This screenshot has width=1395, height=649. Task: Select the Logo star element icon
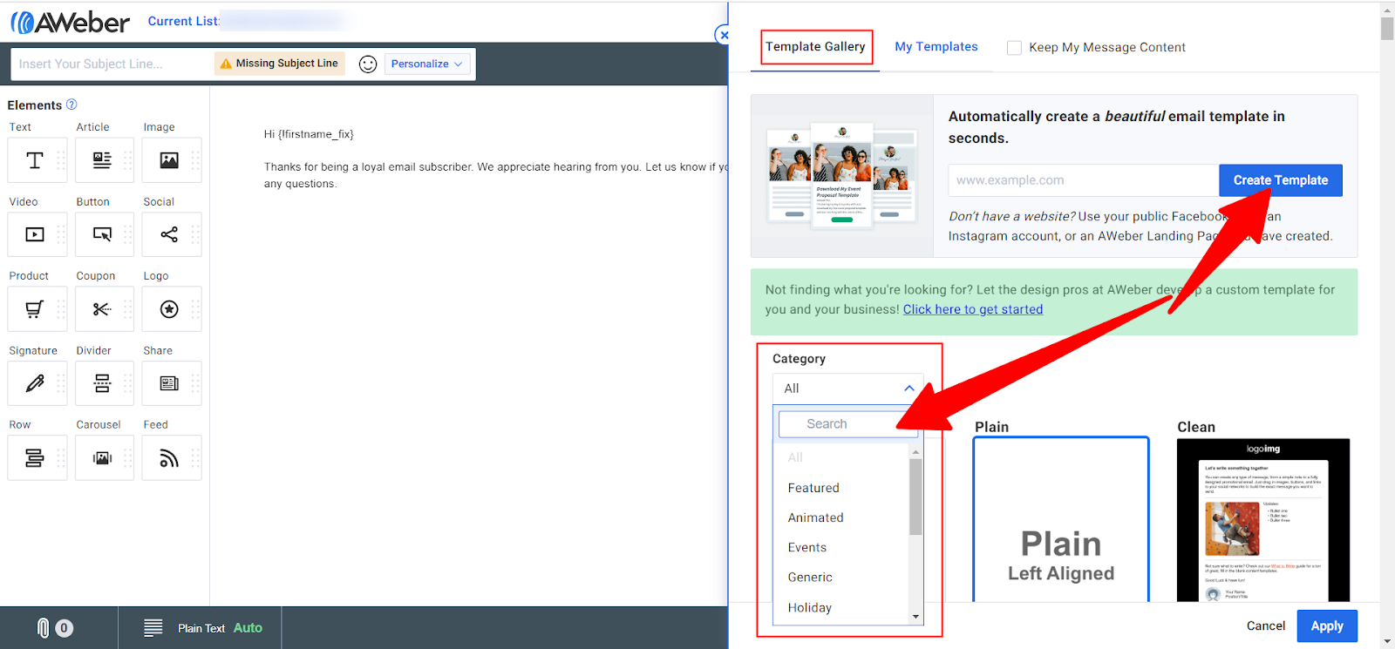click(169, 309)
